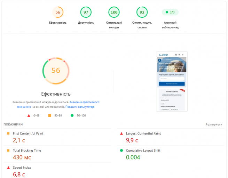Click the Ефективність label under top gauge 56
The width and height of the screenshot is (228, 178).
click(58, 23)
